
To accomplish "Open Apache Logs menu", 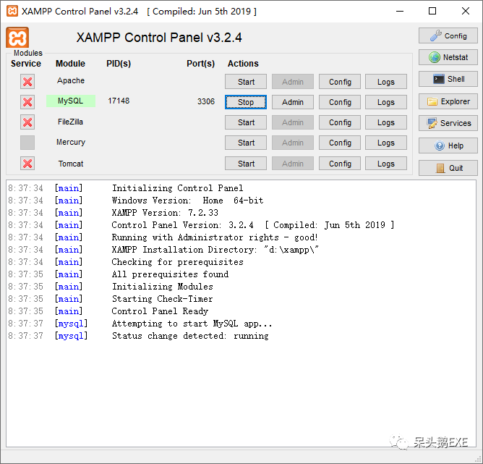I will (386, 82).
